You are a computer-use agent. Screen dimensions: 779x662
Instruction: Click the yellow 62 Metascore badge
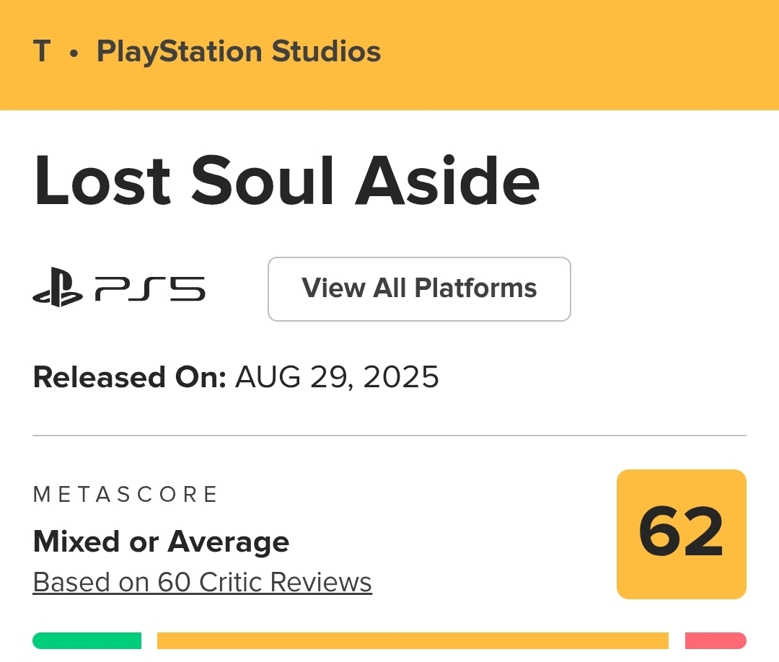681,534
